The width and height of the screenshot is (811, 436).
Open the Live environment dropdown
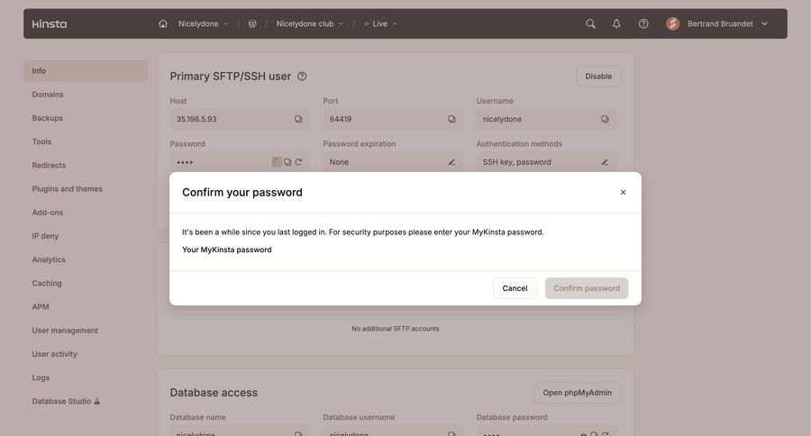[x=380, y=23]
